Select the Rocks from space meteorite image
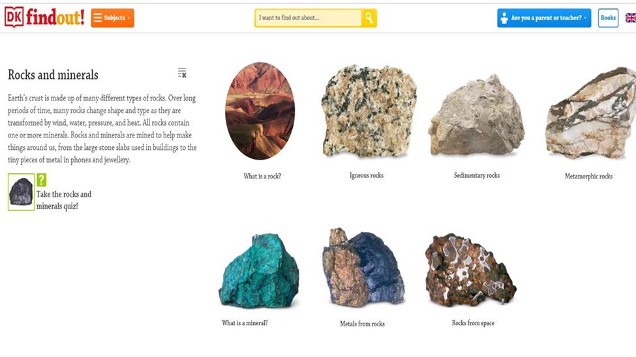Screen dimensions: 636x357 470,270
